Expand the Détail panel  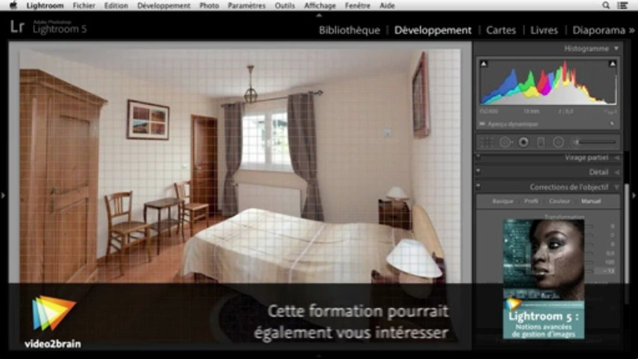[617, 172]
